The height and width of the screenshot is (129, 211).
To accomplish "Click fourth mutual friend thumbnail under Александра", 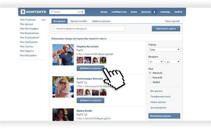I will pyautogui.click(x=103, y=92).
